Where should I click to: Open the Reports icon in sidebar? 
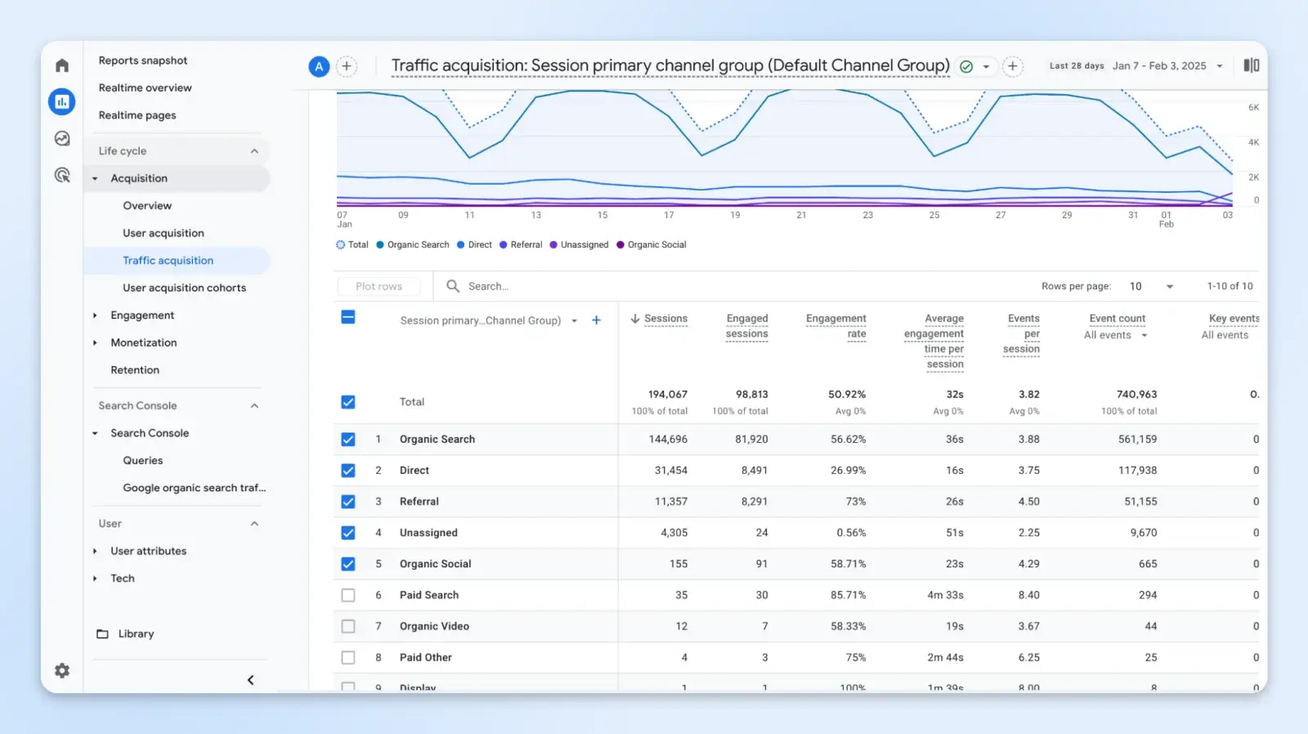62,102
